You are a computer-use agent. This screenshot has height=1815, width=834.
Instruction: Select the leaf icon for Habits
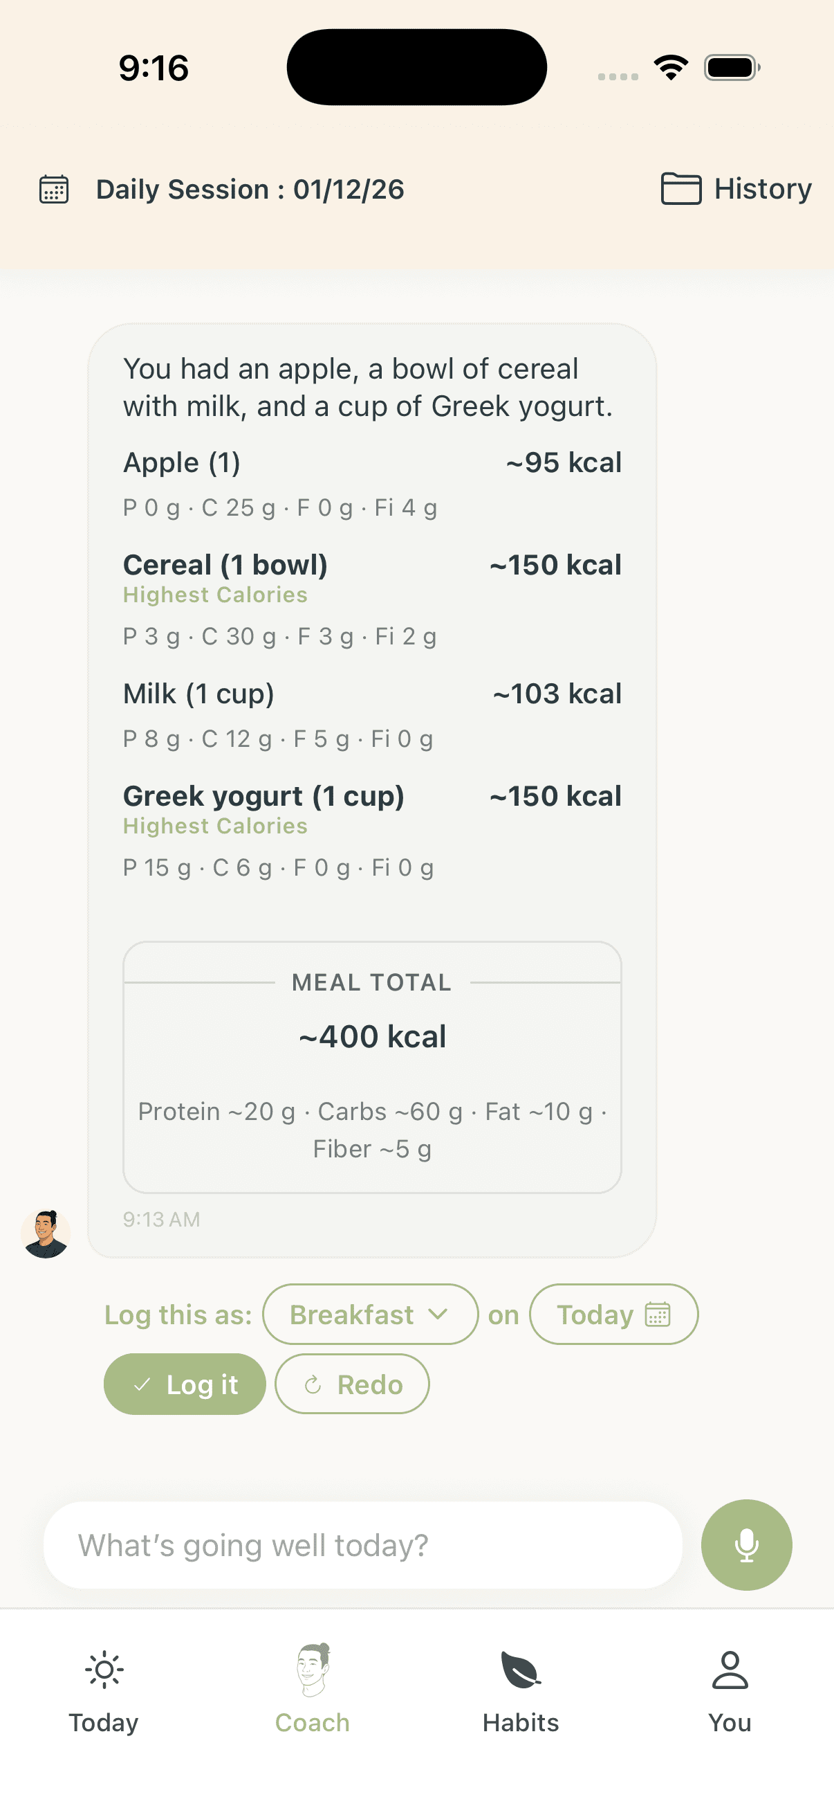coord(520,1670)
